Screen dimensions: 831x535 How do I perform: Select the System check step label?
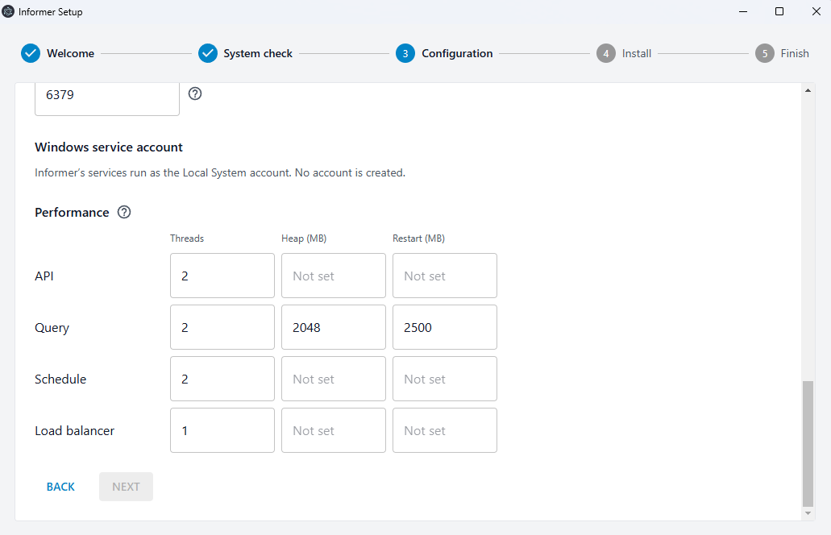point(258,53)
